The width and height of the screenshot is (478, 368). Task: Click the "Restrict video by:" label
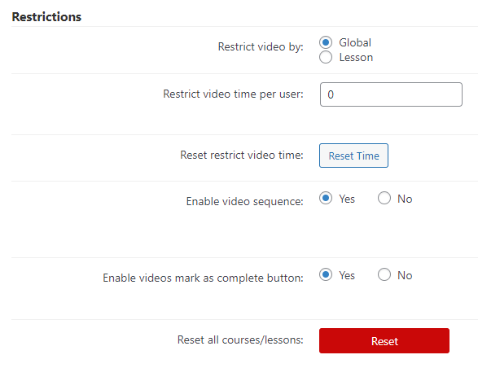tap(261, 46)
